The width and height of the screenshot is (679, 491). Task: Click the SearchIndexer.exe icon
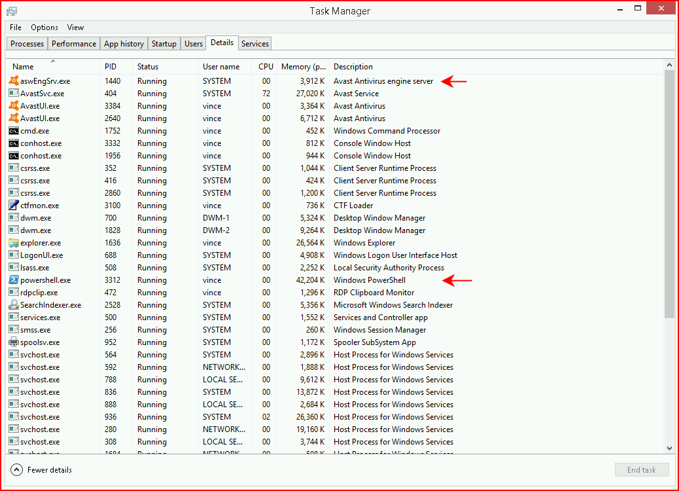[14, 305]
